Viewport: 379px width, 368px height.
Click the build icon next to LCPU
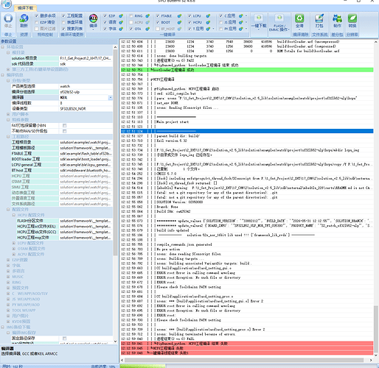208,16
